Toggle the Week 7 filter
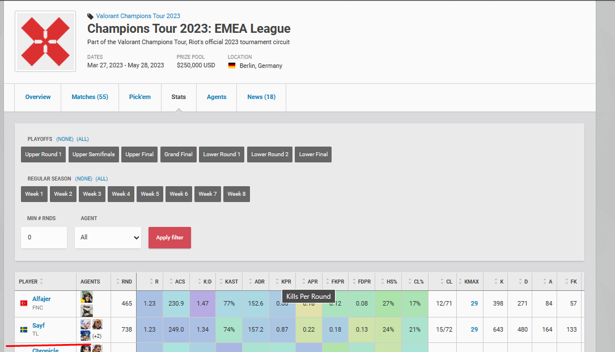Viewport: 615px width, 352px height. [207, 194]
